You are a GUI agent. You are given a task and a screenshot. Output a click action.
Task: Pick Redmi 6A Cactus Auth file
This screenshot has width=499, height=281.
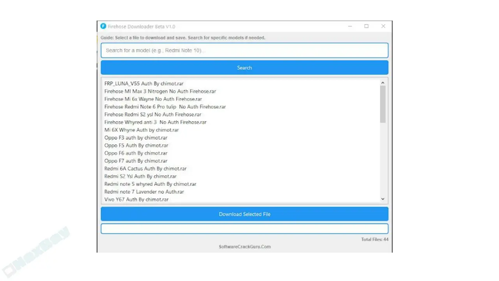point(145,169)
